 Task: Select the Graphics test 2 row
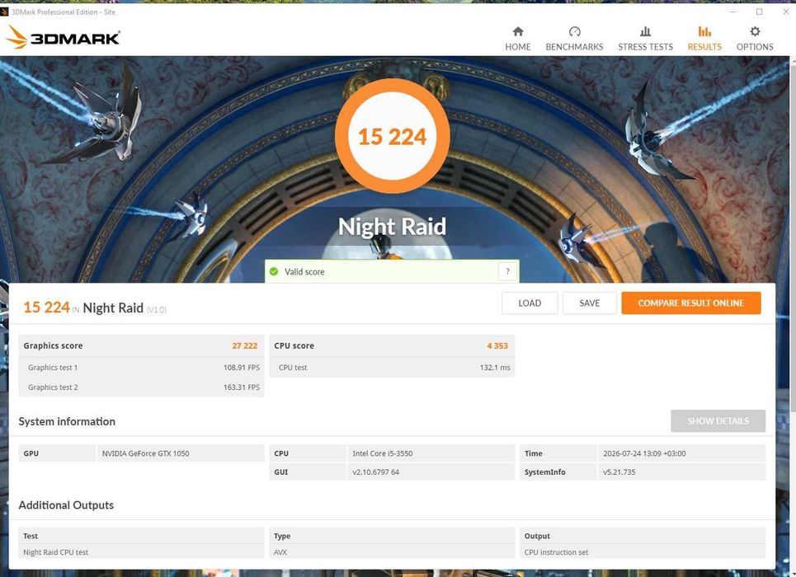point(141,387)
